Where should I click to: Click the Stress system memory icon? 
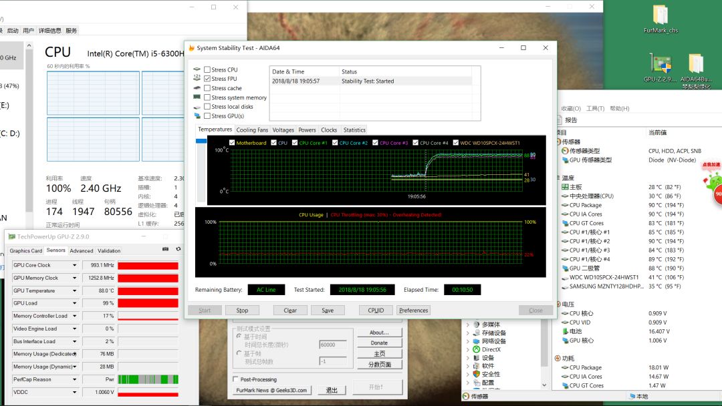197,97
